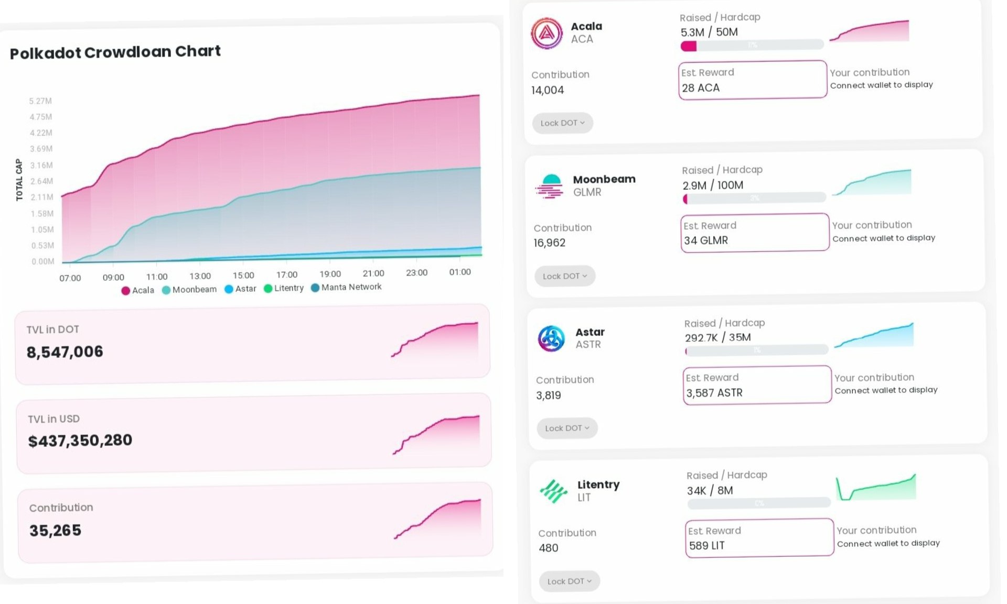This screenshot has height=604, width=1007.
Task: Click the 01:00 time label on chart axis
Action: (460, 272)
